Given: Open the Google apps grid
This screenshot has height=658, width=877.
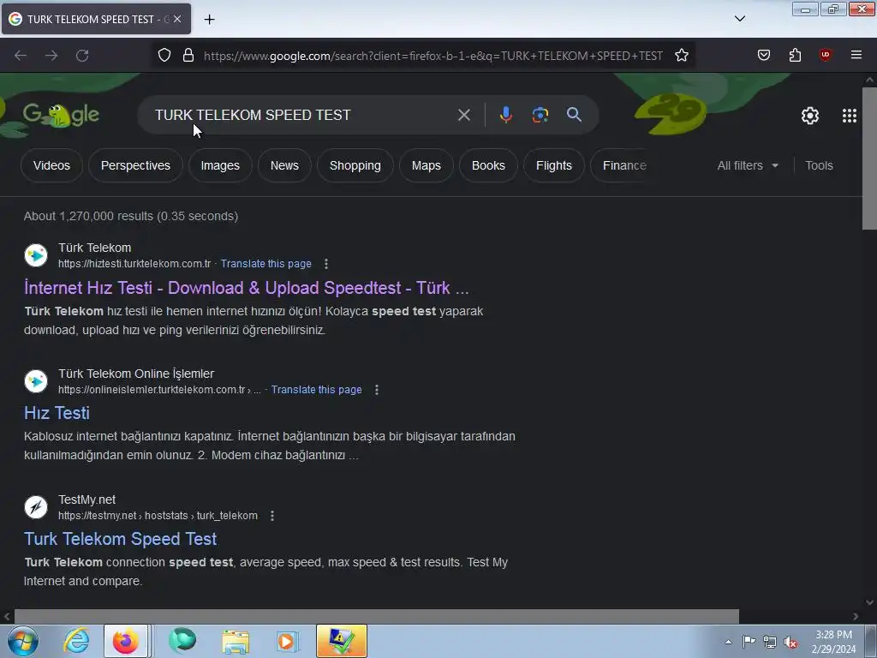Looking at the screenshot, I should click(850, 116).
